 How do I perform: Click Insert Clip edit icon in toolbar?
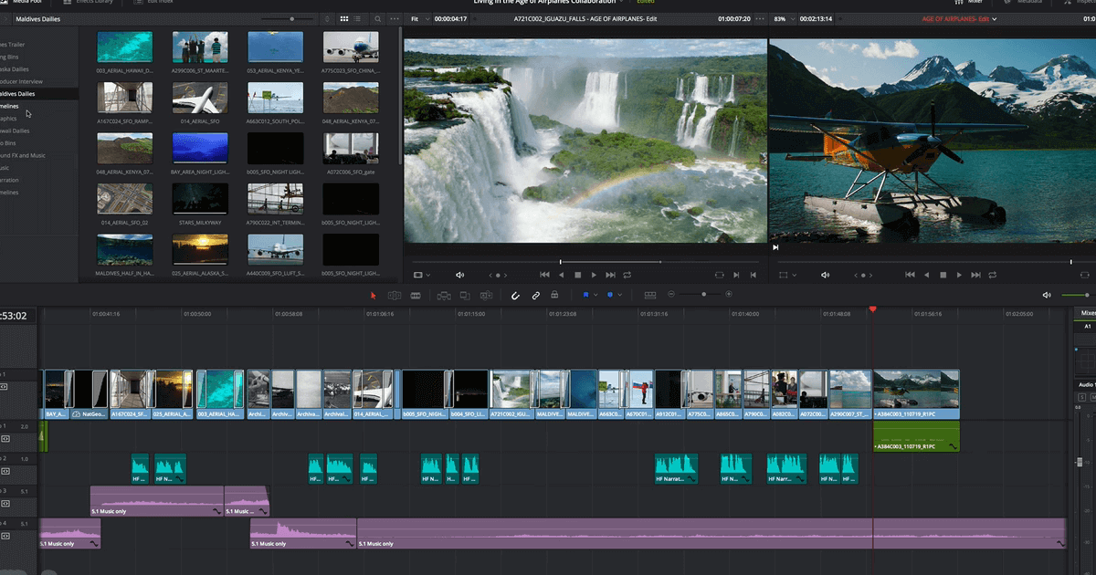coord(443,295)
